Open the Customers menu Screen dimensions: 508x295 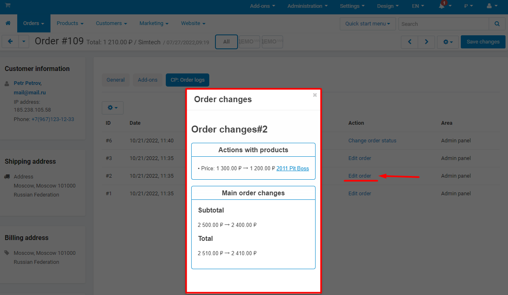[x=112, y=23]
